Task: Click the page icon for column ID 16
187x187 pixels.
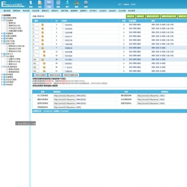Action: (x=44, y=56)
